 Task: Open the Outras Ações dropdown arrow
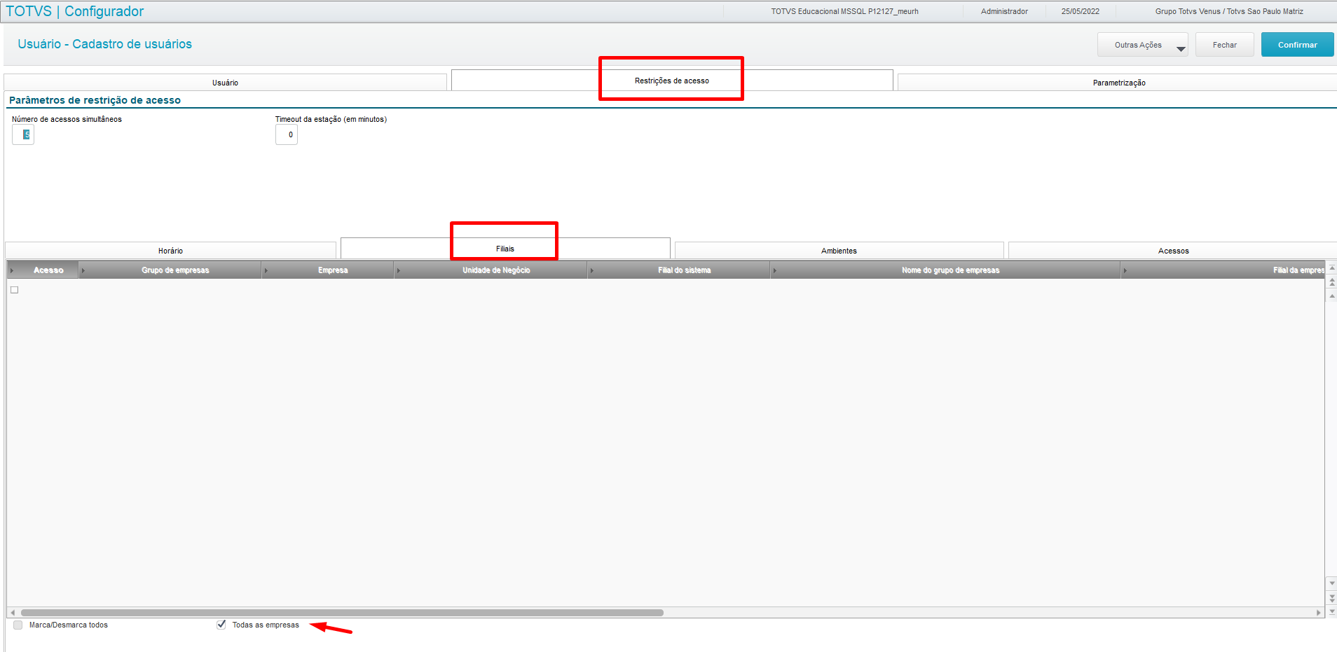(x=1181, y=49)
